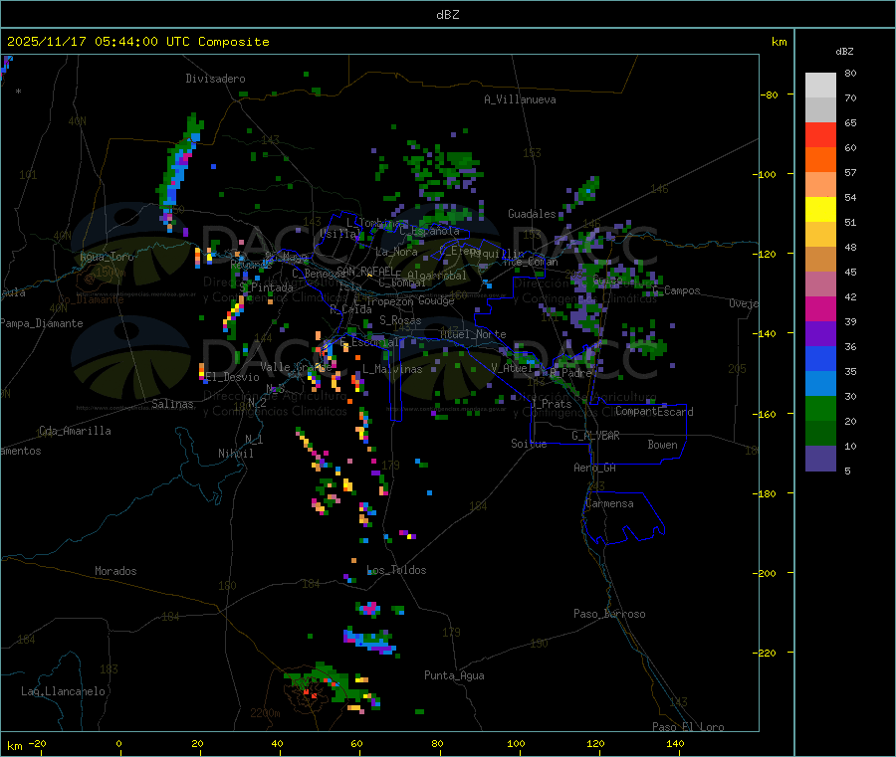Viewport: 896px width, 757px height.
Task: Click the Lag.Llancanelo map label
Action: pyautogui.click(x=64, y=691)
